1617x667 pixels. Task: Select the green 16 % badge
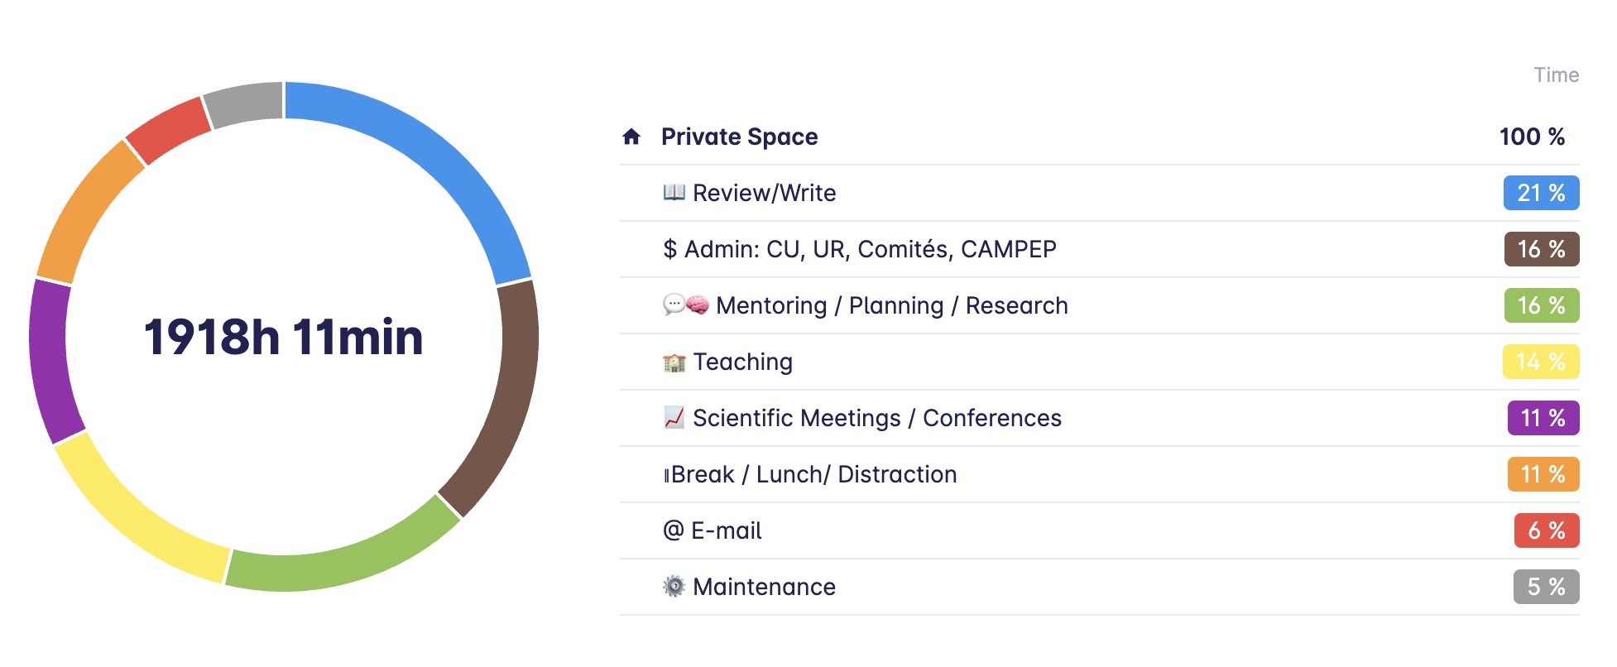(x=1540, y=305)
